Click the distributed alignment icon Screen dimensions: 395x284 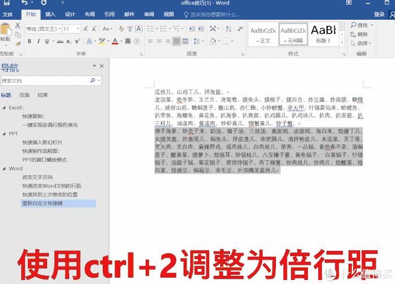click(x=185, y=41)
